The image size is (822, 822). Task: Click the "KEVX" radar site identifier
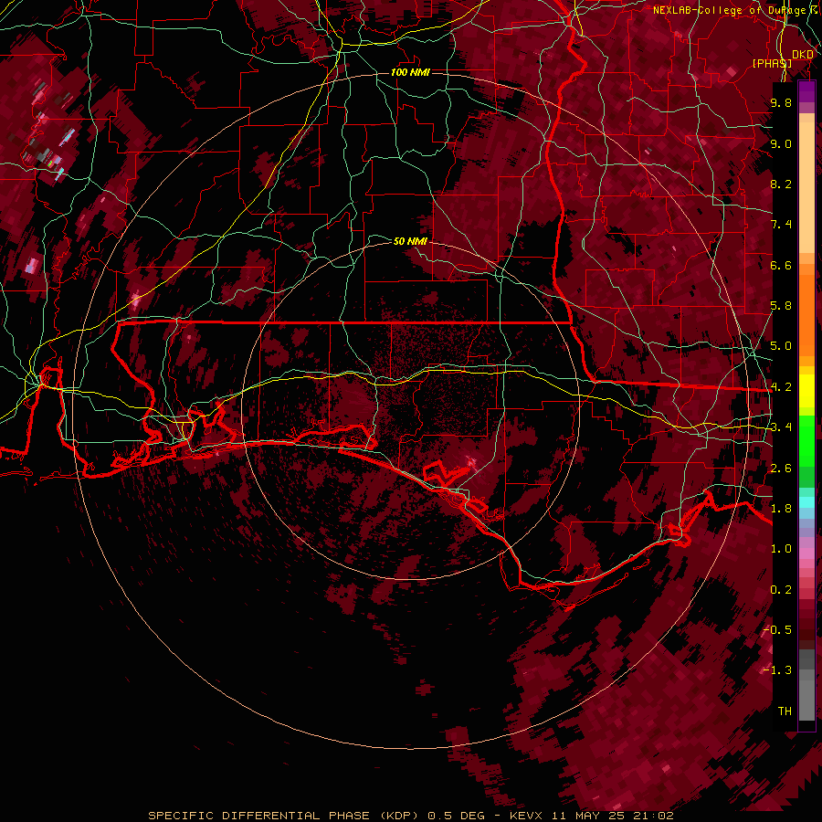click(525, 816)
